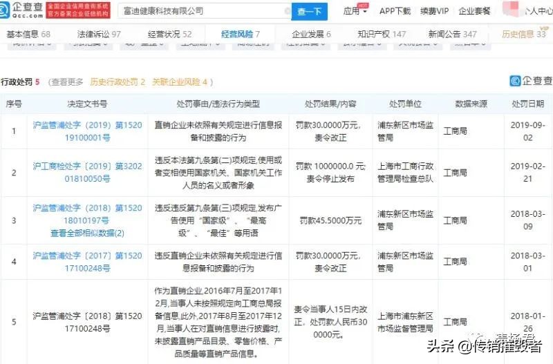
Task: Open the 企业套餐 link
Action: pyautogui.click(x=474, y=11)
